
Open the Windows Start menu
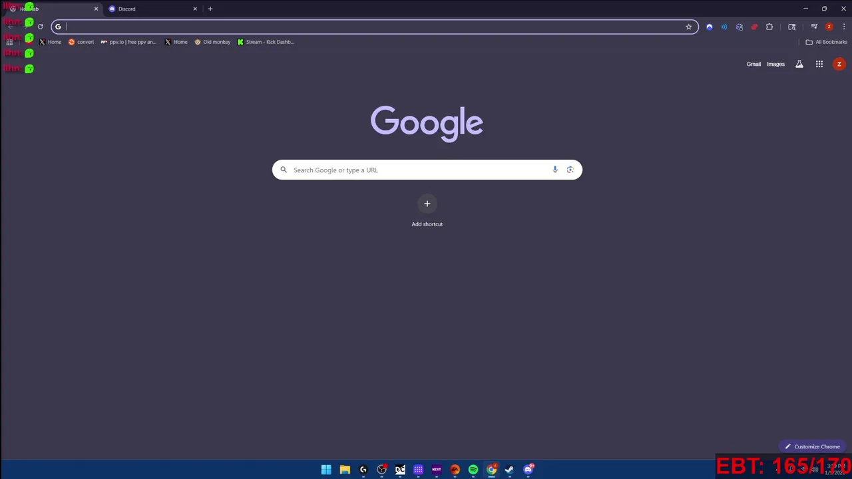tap(326, 470)
